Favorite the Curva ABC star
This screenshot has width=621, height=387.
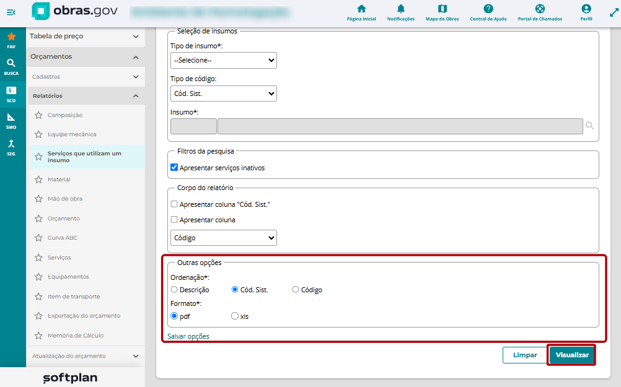[x=38, y=238]
